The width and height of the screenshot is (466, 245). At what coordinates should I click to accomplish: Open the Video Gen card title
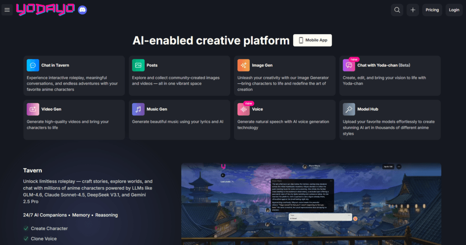pyautogui.click(x=51, y=109)
